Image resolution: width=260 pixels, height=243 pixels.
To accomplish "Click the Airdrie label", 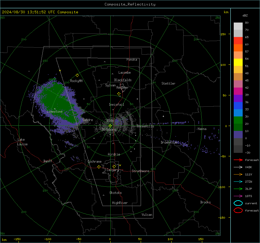I will pos(114,154).
